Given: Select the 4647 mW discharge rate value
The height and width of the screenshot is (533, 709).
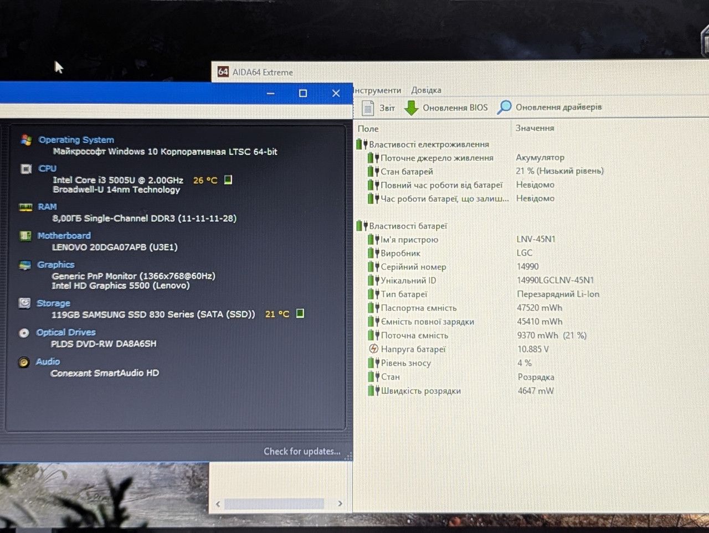Looking at the screenshot, I should click(536, 391).
